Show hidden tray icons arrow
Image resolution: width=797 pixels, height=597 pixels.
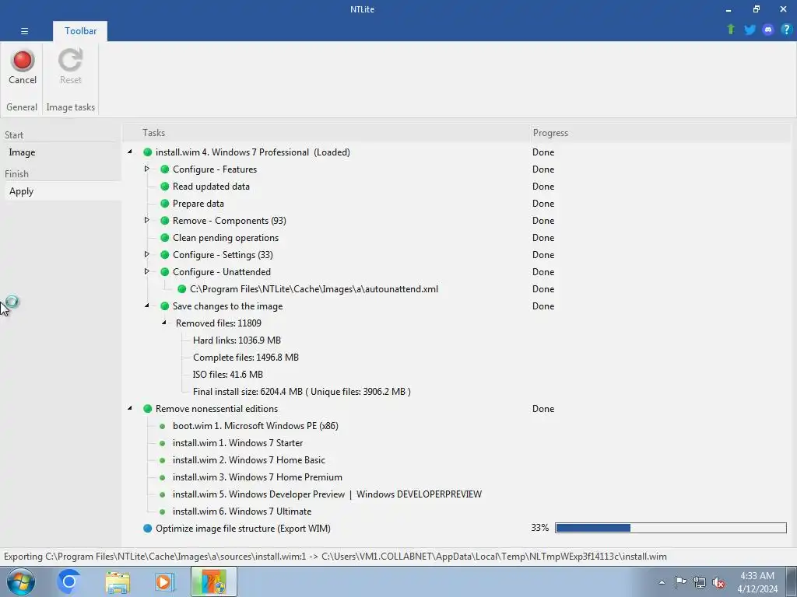point(662,582)
